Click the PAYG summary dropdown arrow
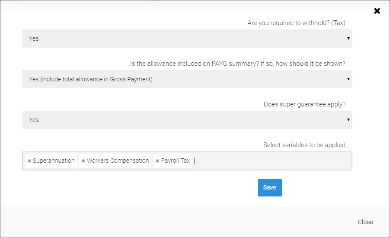 click(348, 79)
